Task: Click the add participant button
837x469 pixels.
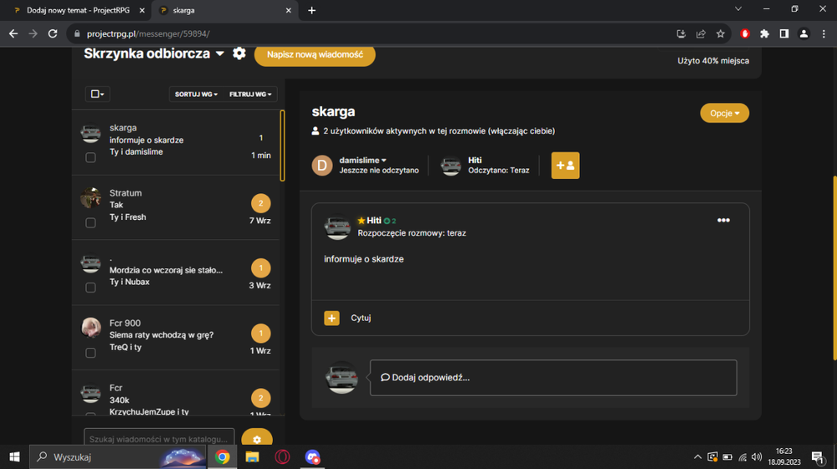Action: point(565,166)
